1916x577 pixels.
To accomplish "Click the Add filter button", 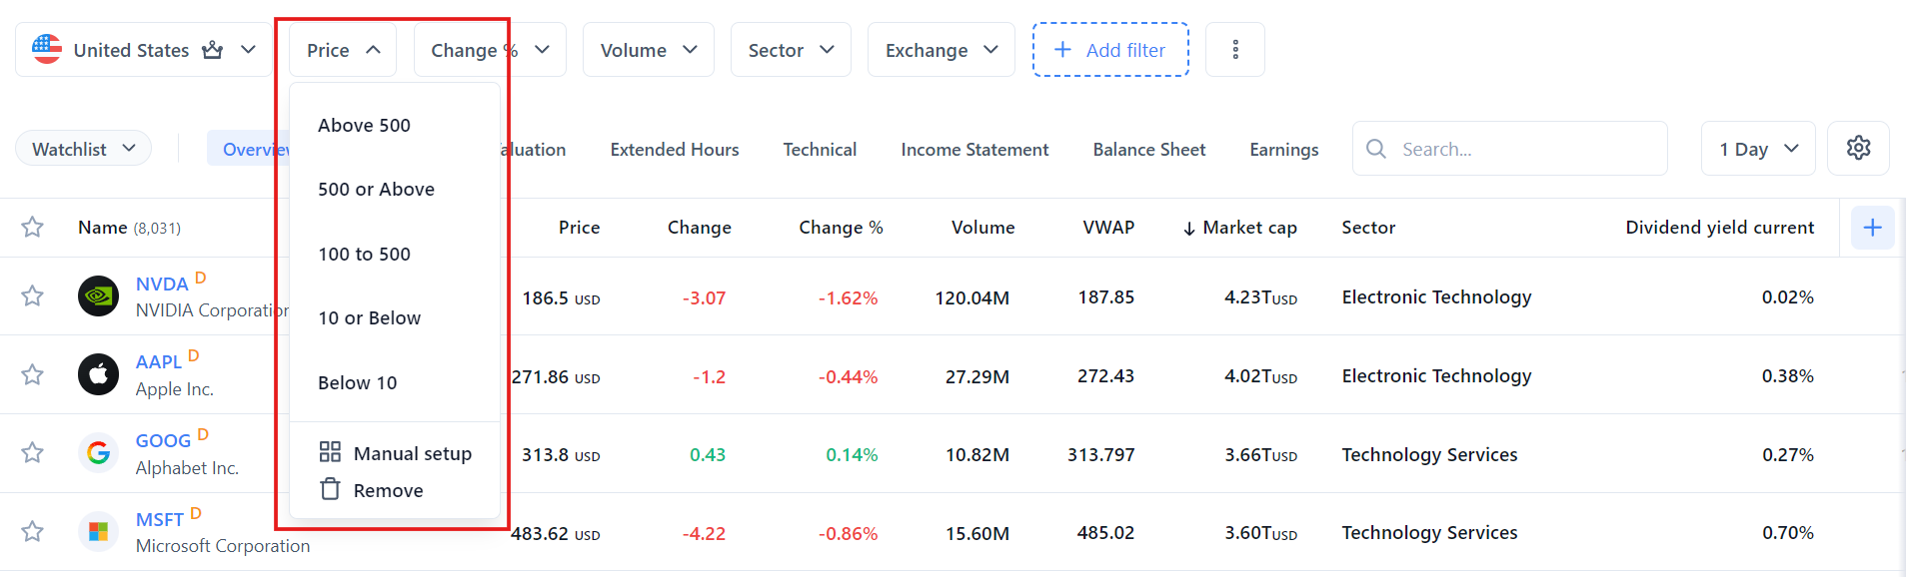I will pos(1109,50).
